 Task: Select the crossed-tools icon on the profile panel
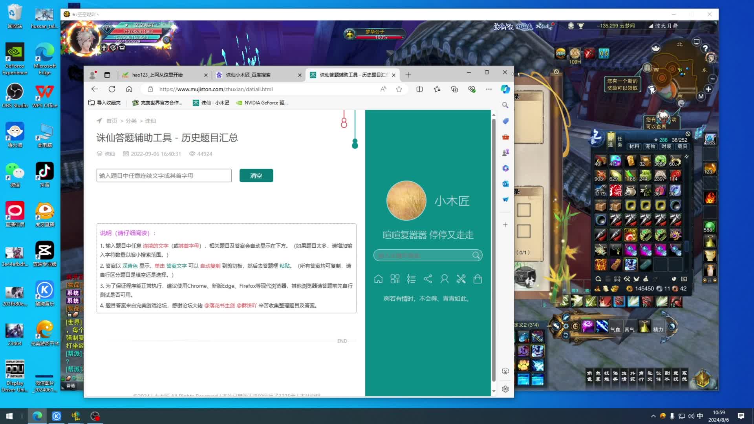461,279
